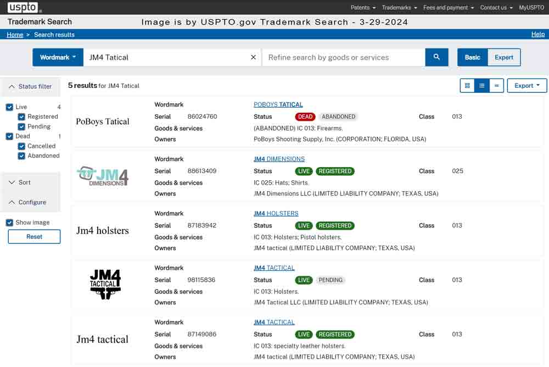Open the Export dropdown
549x367 pixels.
click(x=526, y=85)
